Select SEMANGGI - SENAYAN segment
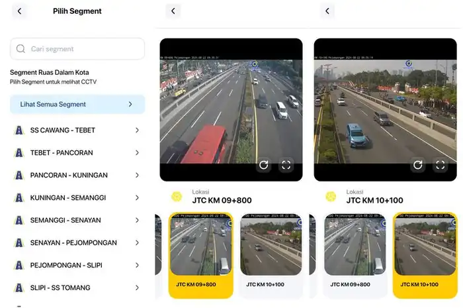 pos(66,221)
